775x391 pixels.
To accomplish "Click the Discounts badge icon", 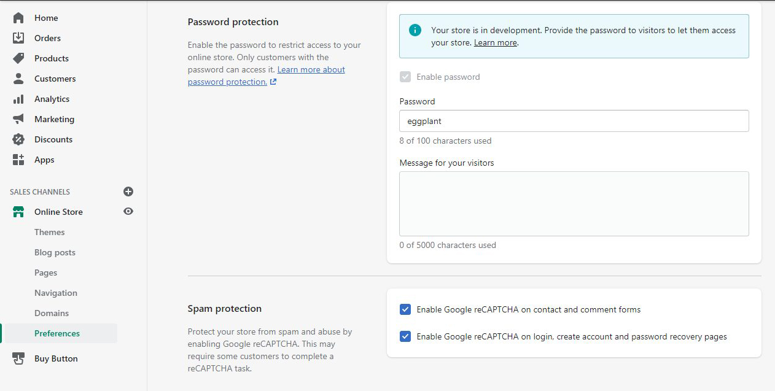I will point(18,139).
